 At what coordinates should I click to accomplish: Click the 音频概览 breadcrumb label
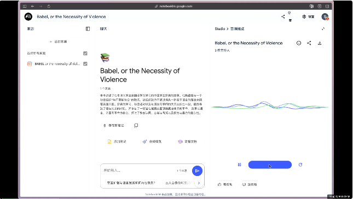tap(238, 29)
